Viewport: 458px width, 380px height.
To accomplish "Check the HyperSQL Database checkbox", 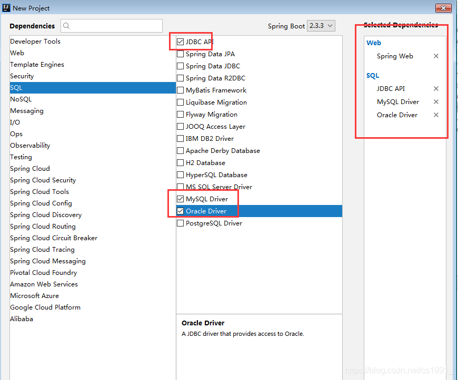I will pyautogui.click(x=180, y=175).
